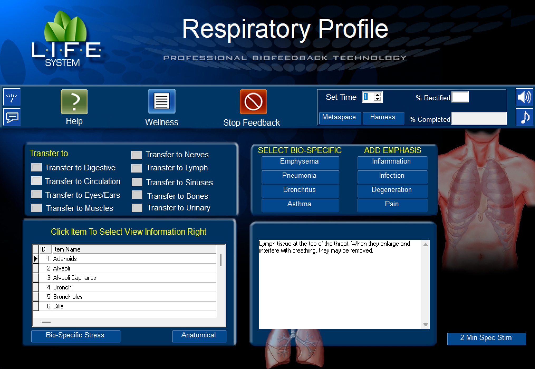Enable the Transfer to Digestive checkbox
Viewport: 535px width, 369px height.
point(36,167)
